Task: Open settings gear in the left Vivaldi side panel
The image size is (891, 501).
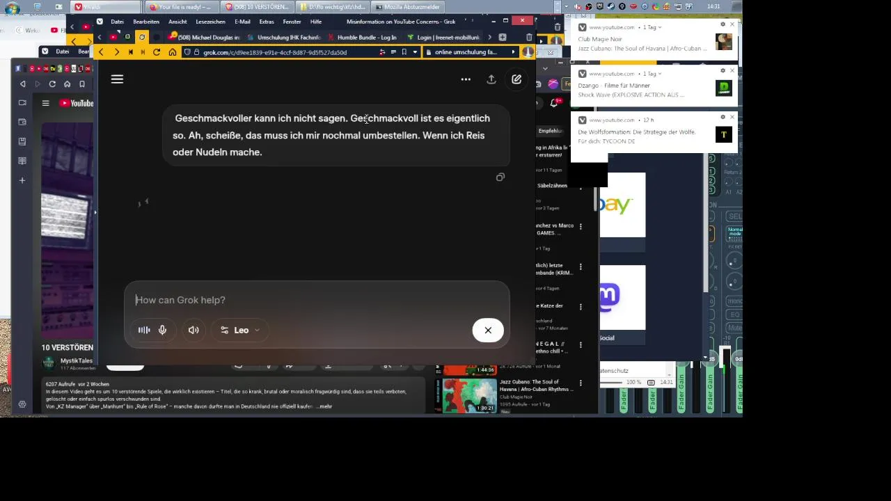Action: click(x=22, y=404)
